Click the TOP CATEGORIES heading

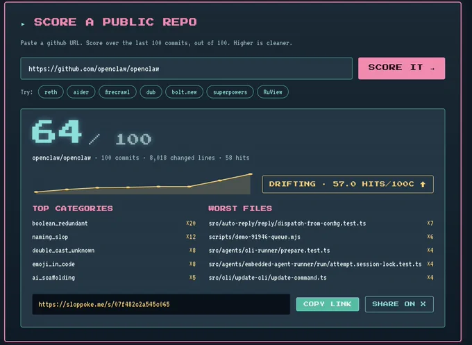pyautogui.click(x=73, y=208)
